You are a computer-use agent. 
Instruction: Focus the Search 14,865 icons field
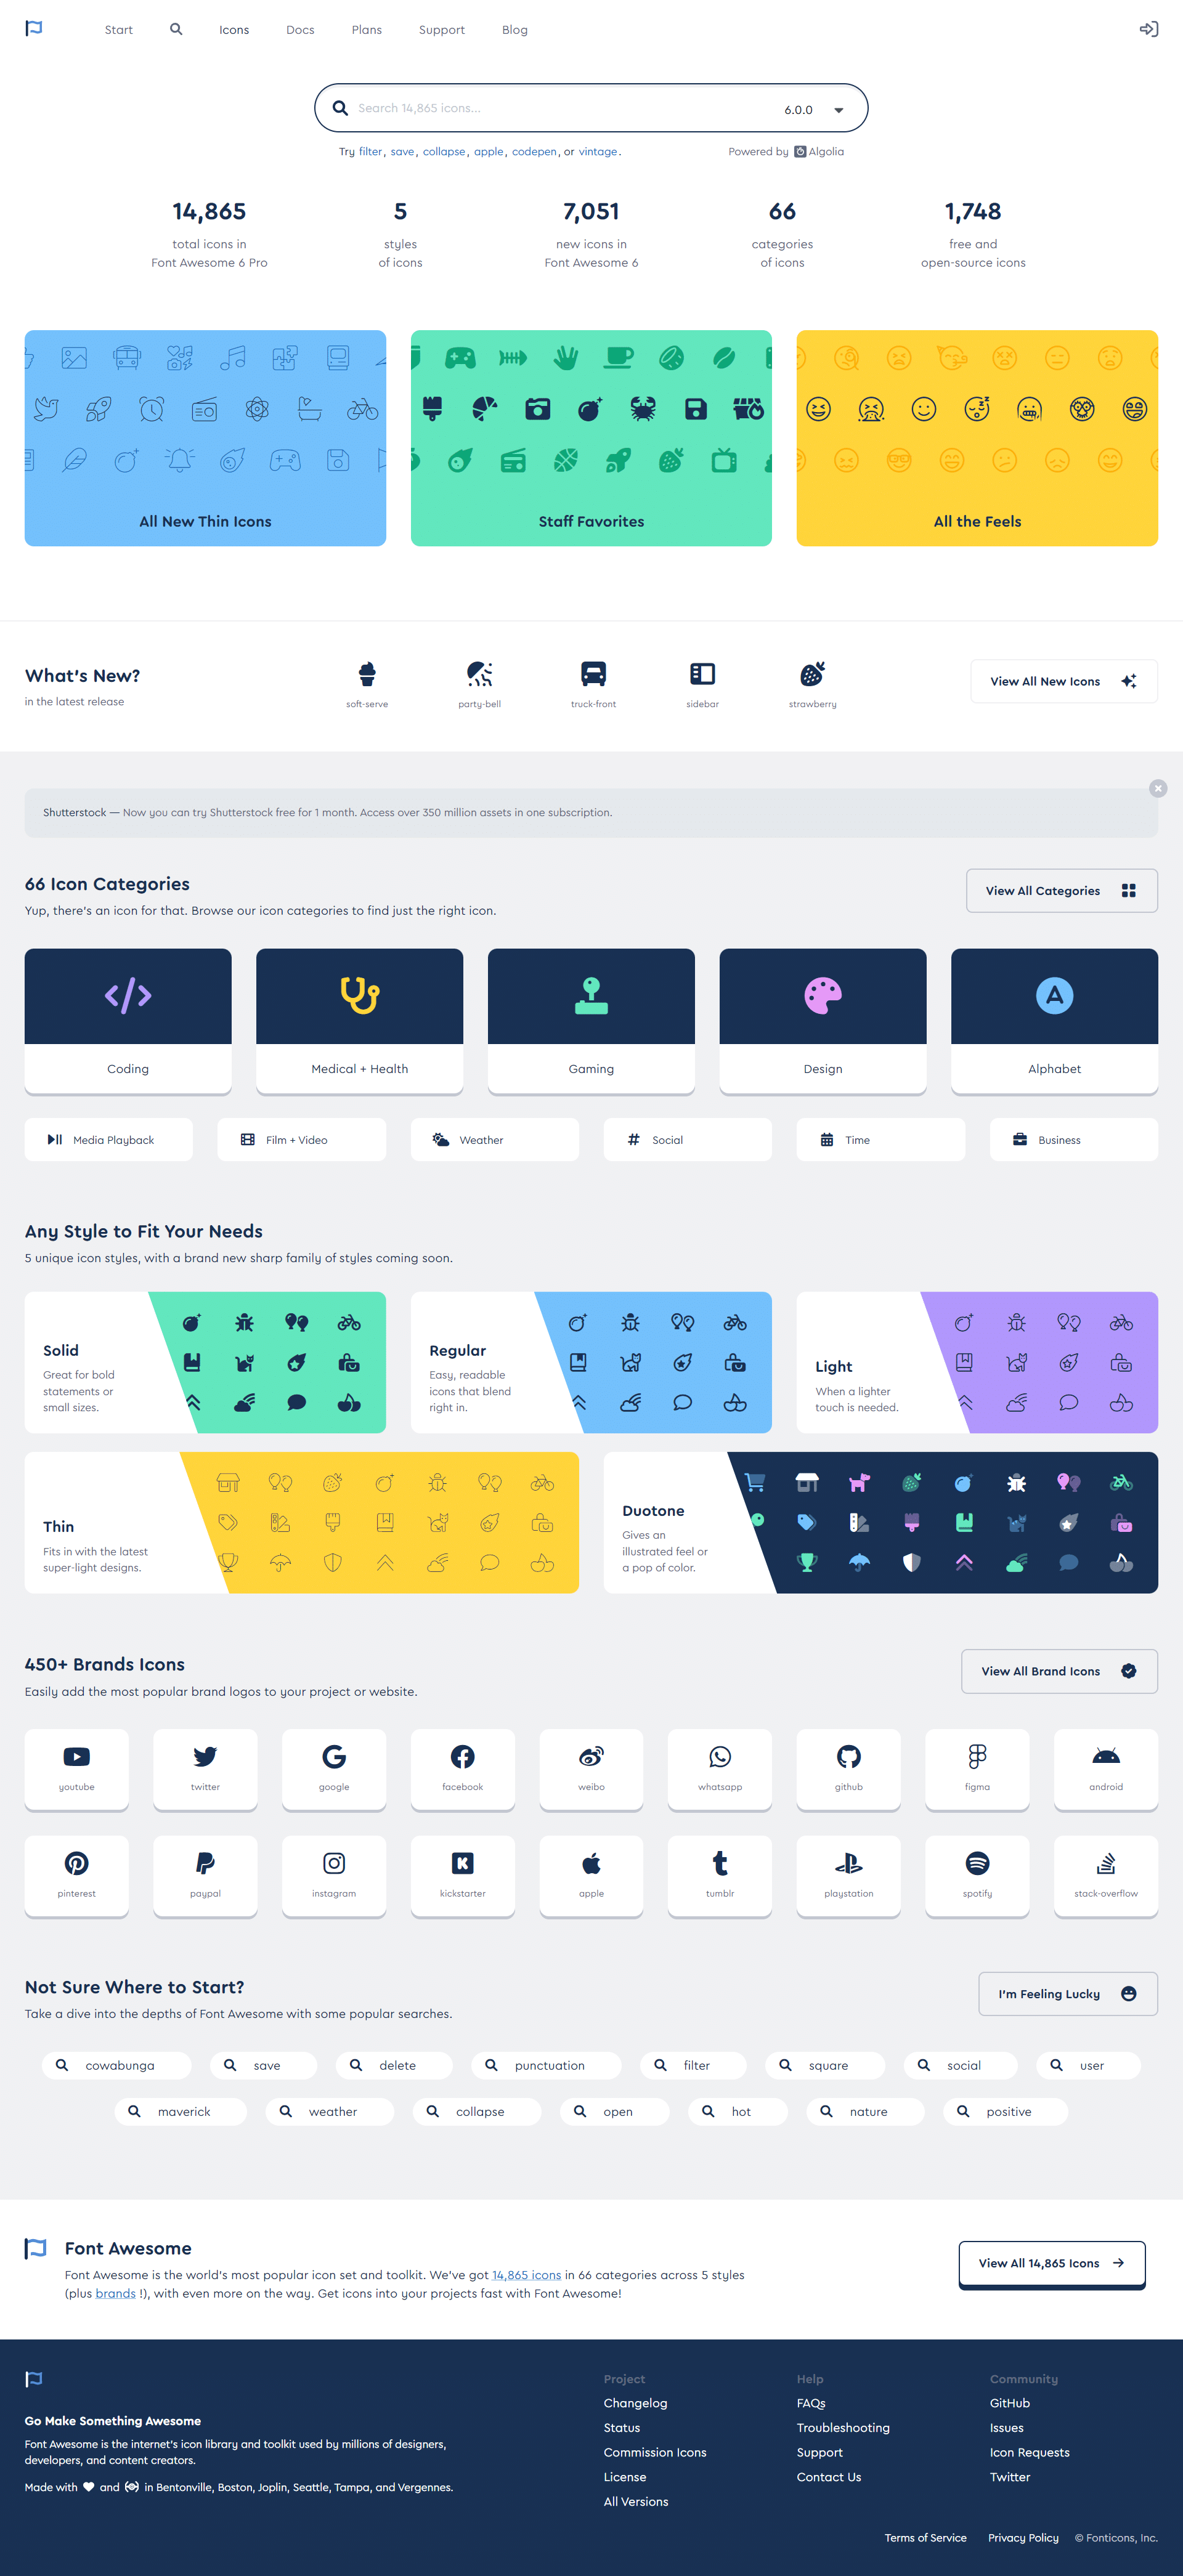[x=560, y=108]
